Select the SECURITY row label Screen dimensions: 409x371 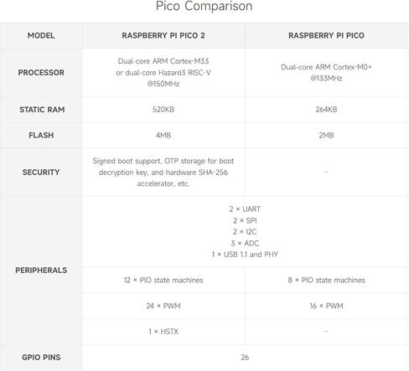[41, 173]
